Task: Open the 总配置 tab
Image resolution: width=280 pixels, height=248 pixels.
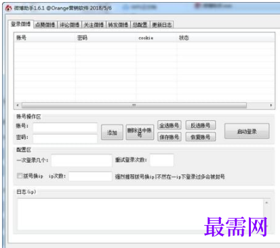Action: (140, 25)
